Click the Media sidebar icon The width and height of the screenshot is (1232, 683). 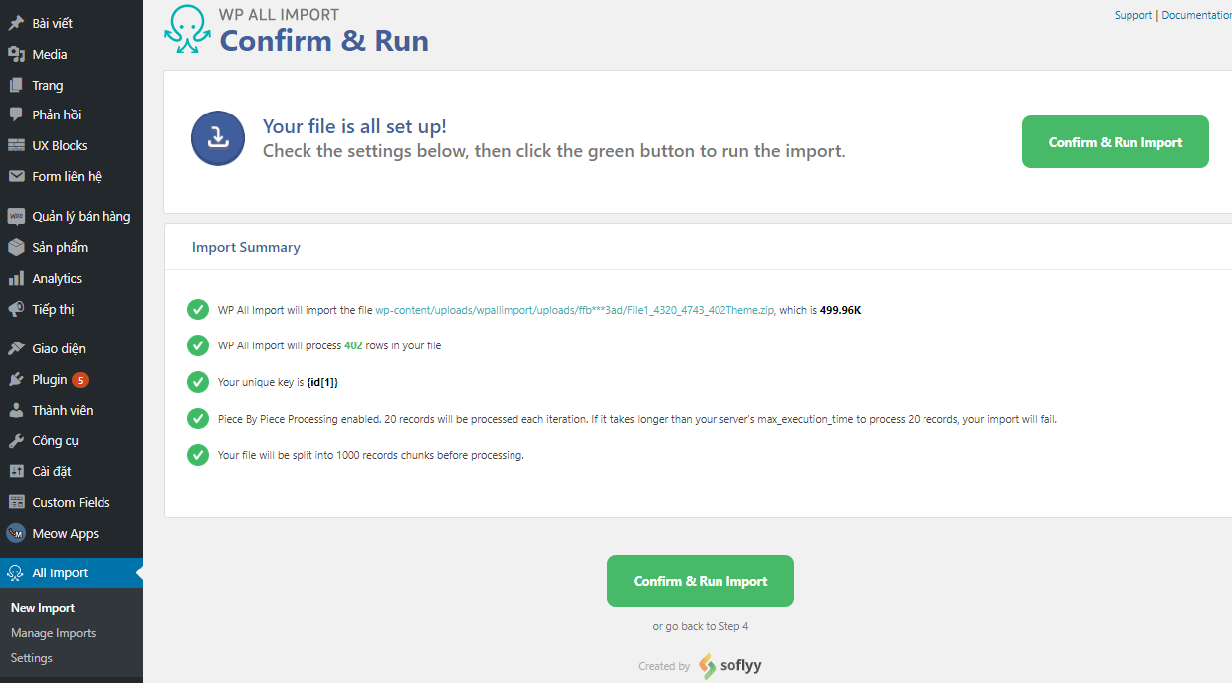point(16,54)
